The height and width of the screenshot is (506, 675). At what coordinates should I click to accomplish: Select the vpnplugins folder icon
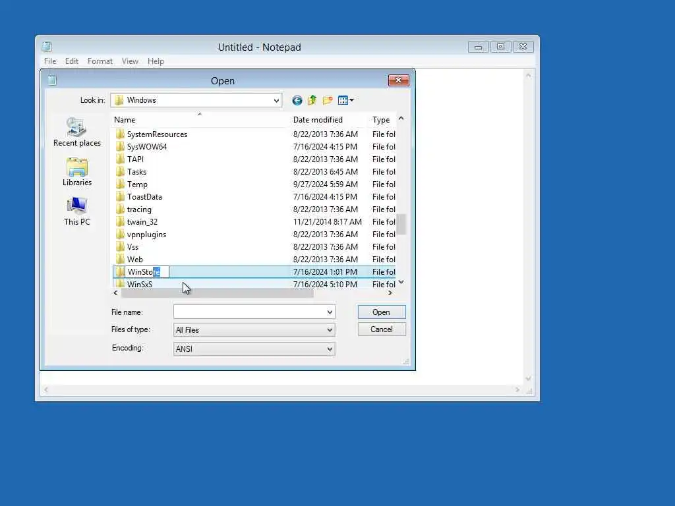120,234
